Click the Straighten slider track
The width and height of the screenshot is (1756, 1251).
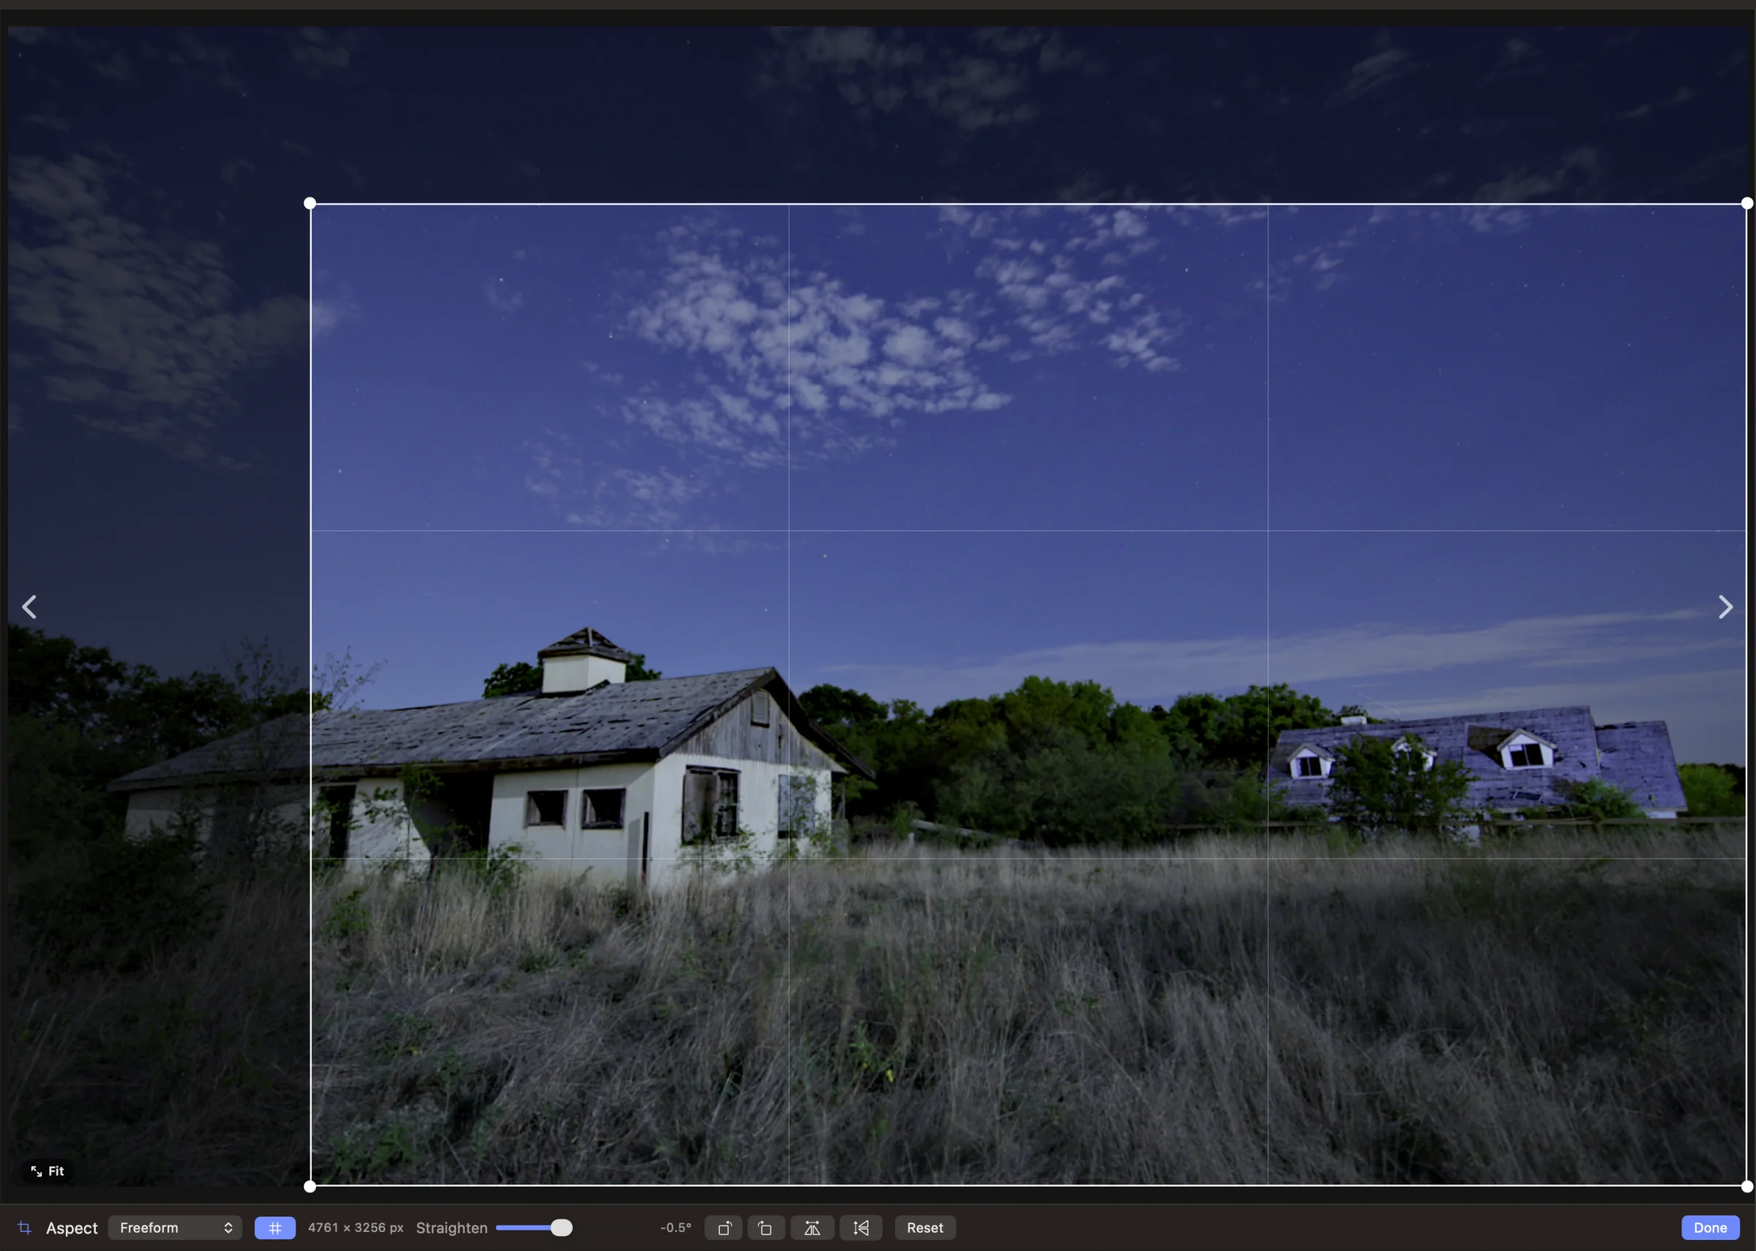pyautogui.click(x=533, y=1227)
